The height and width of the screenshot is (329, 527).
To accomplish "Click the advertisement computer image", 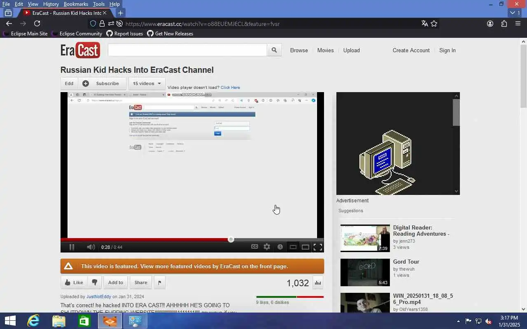I will [x=387, y=162].
